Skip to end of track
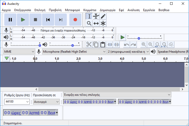This screenshot has width=189, height=126. click(61, 20)
